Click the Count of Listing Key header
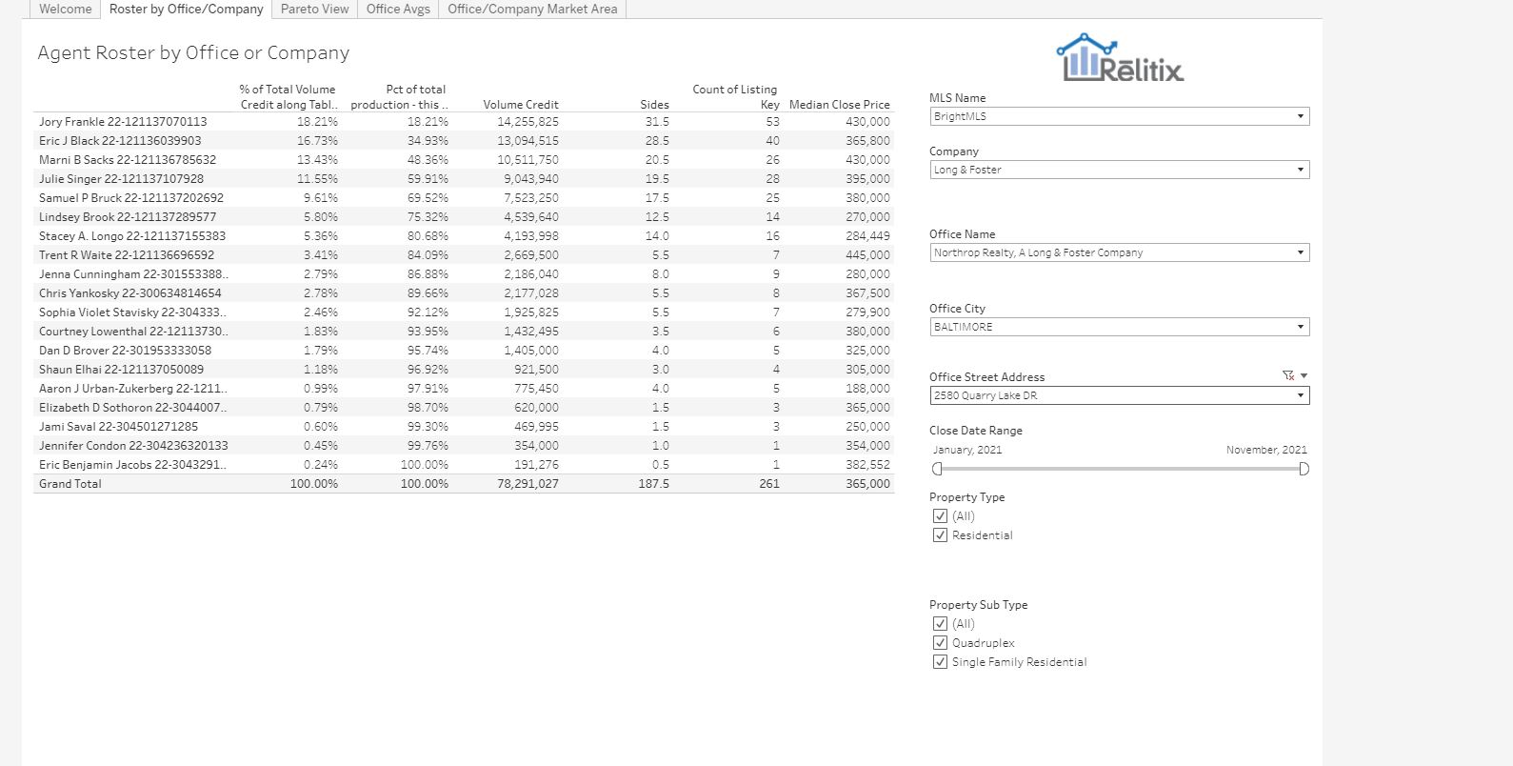Viewport: 1513px width, 766px height. pyautogui.click(x=735, y=97)
